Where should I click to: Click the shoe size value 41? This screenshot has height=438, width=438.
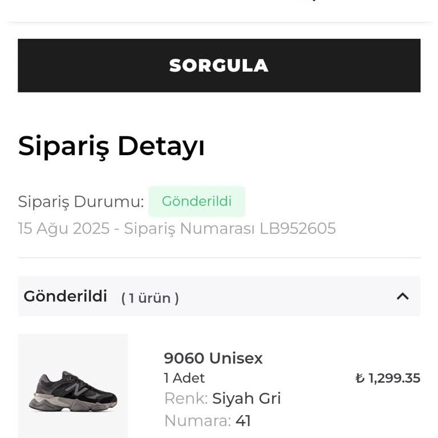tap(243, 421)
